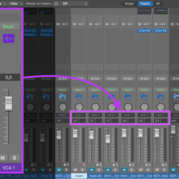Click pan knob on KEV1..._Full VCA 2 strip

tap(63, 107)
